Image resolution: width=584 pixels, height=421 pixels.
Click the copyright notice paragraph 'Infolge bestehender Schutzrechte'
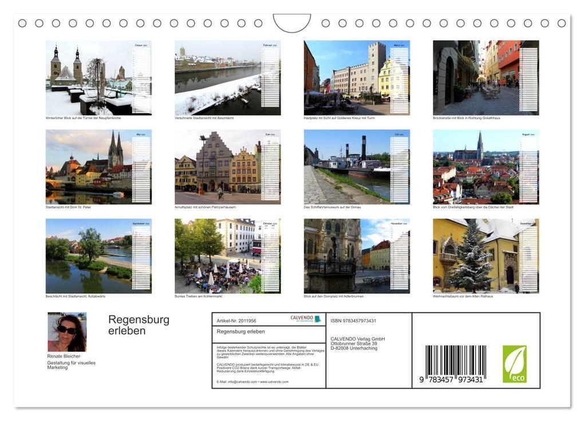pyautogui.click(x=270, y=352)
